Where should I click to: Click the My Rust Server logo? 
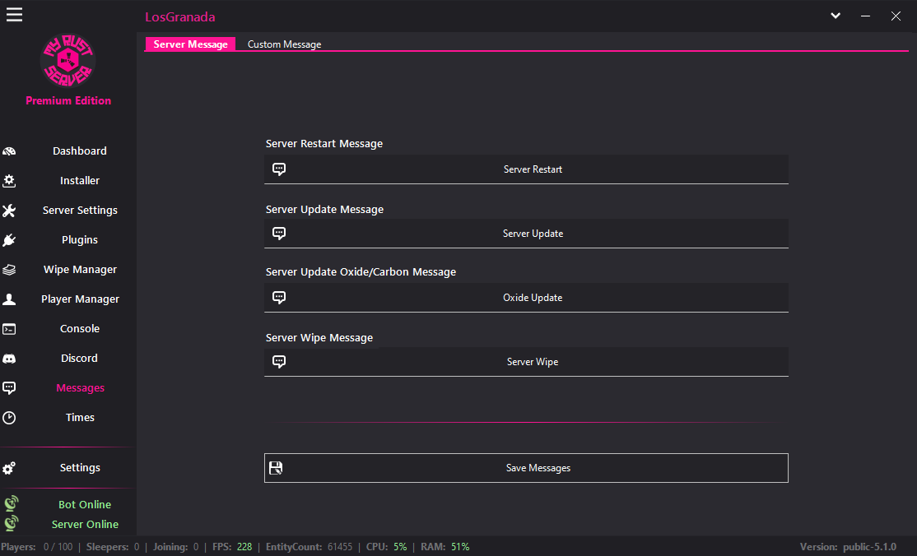pyautogui.click(x=67, y=61)
